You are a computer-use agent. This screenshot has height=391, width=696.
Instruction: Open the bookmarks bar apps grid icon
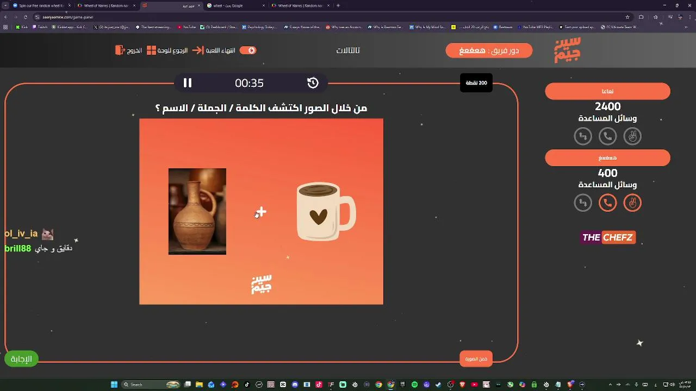(5, 27)
